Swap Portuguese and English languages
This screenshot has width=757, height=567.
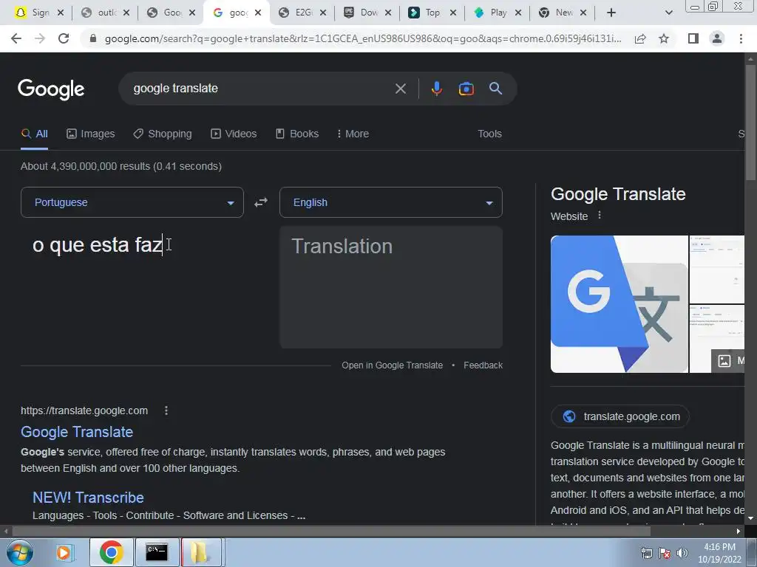(x=261, y=202)
